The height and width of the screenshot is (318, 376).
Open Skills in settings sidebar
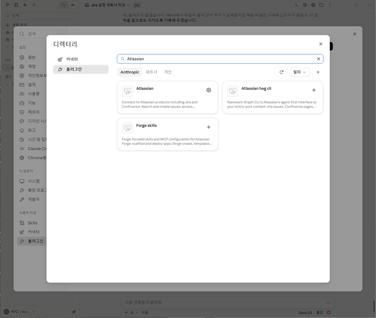click(x=32, y=223)
